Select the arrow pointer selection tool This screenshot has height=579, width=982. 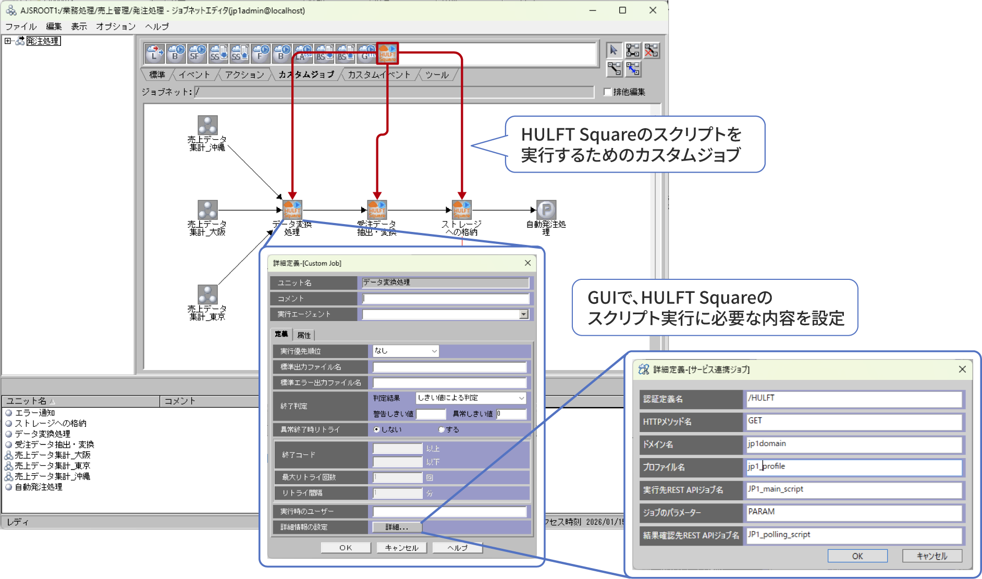click(x=613, y=50)
